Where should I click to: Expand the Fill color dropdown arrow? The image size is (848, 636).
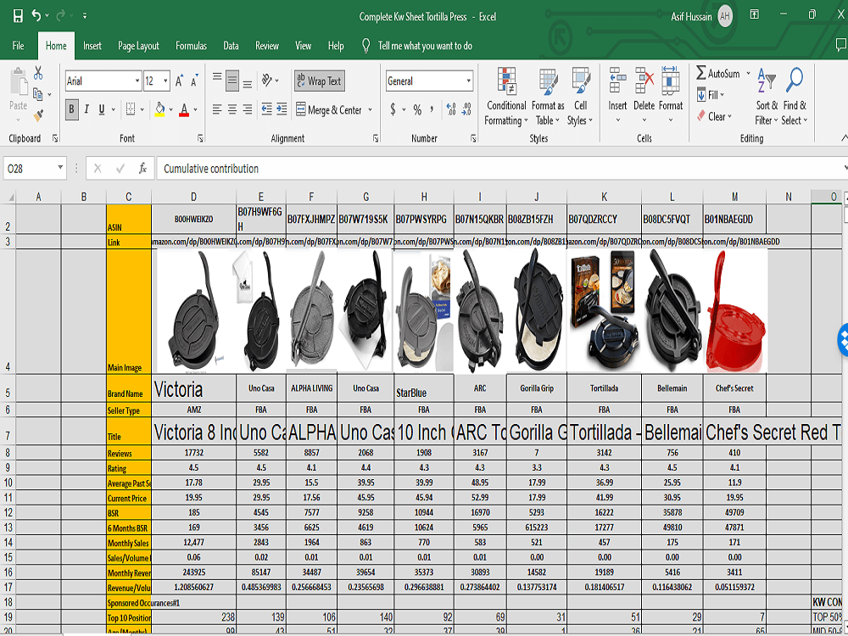tap(171, 109)
